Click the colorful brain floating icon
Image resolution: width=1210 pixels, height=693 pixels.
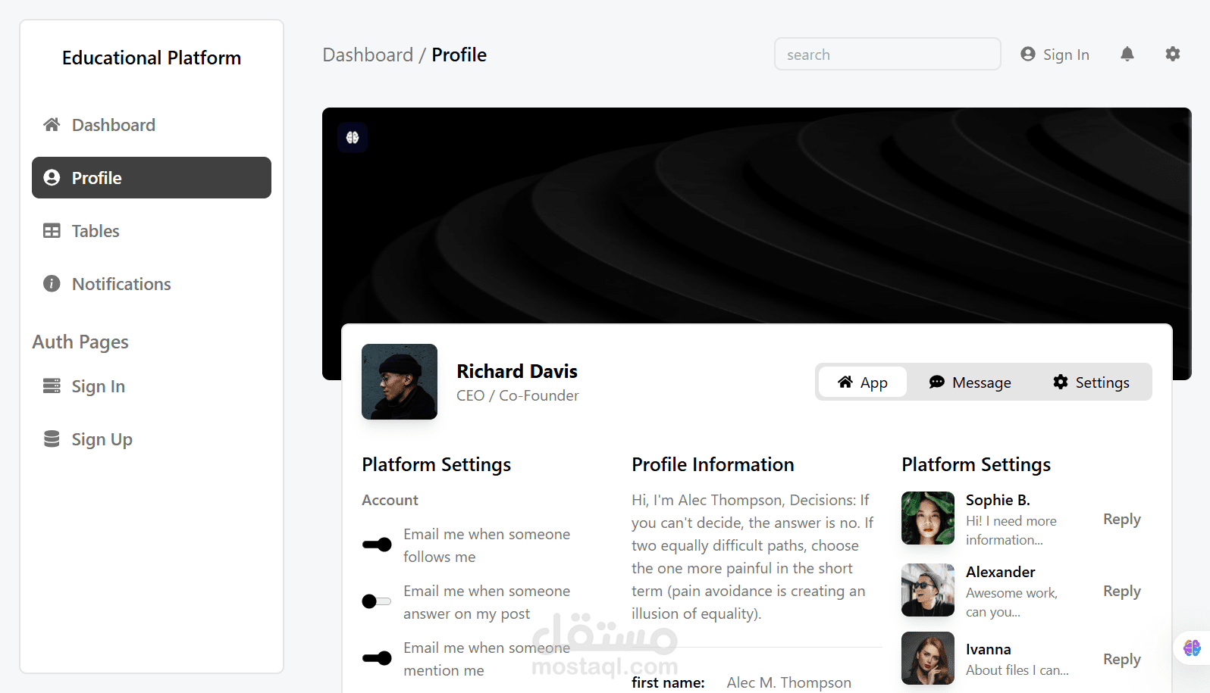[x=1192, y=648]
